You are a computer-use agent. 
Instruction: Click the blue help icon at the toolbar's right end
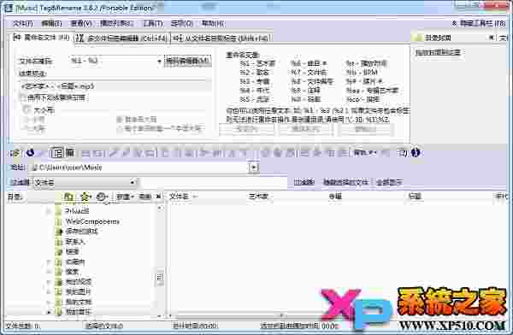pyautogui.click(x=416, y=152)
